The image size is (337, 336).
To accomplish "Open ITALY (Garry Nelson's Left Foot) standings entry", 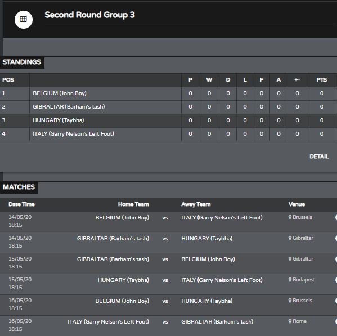I will [73, 134].
